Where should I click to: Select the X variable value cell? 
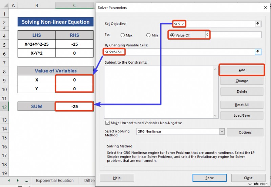click(x=75, y=80)
